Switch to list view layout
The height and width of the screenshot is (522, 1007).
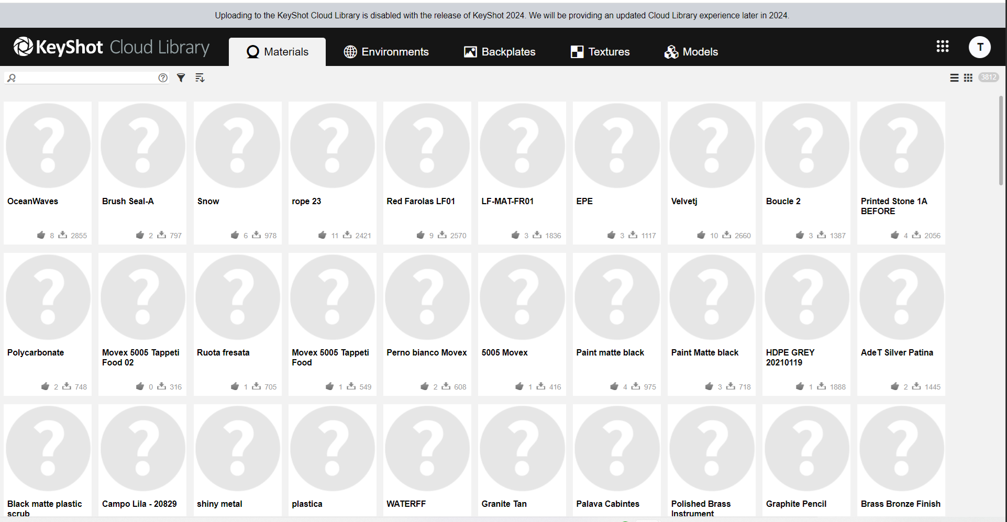pos(954,77)
